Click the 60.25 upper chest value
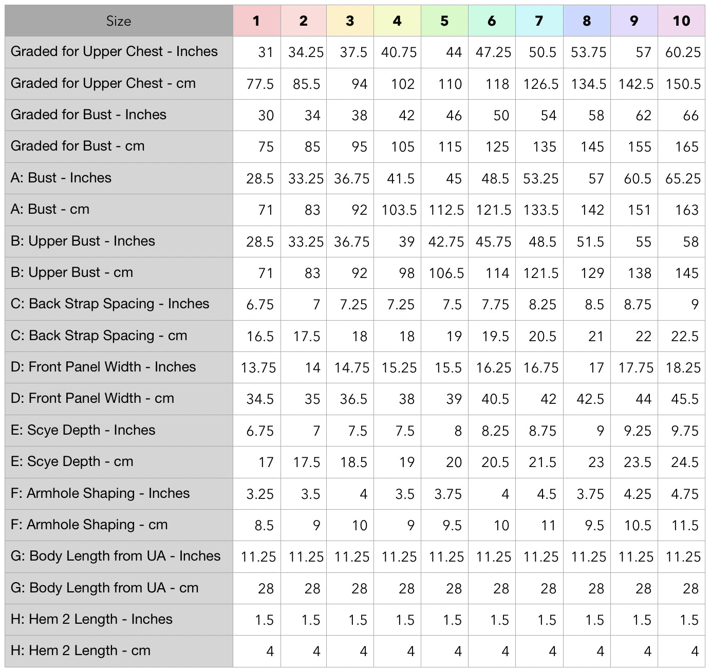 click(683, 52)
